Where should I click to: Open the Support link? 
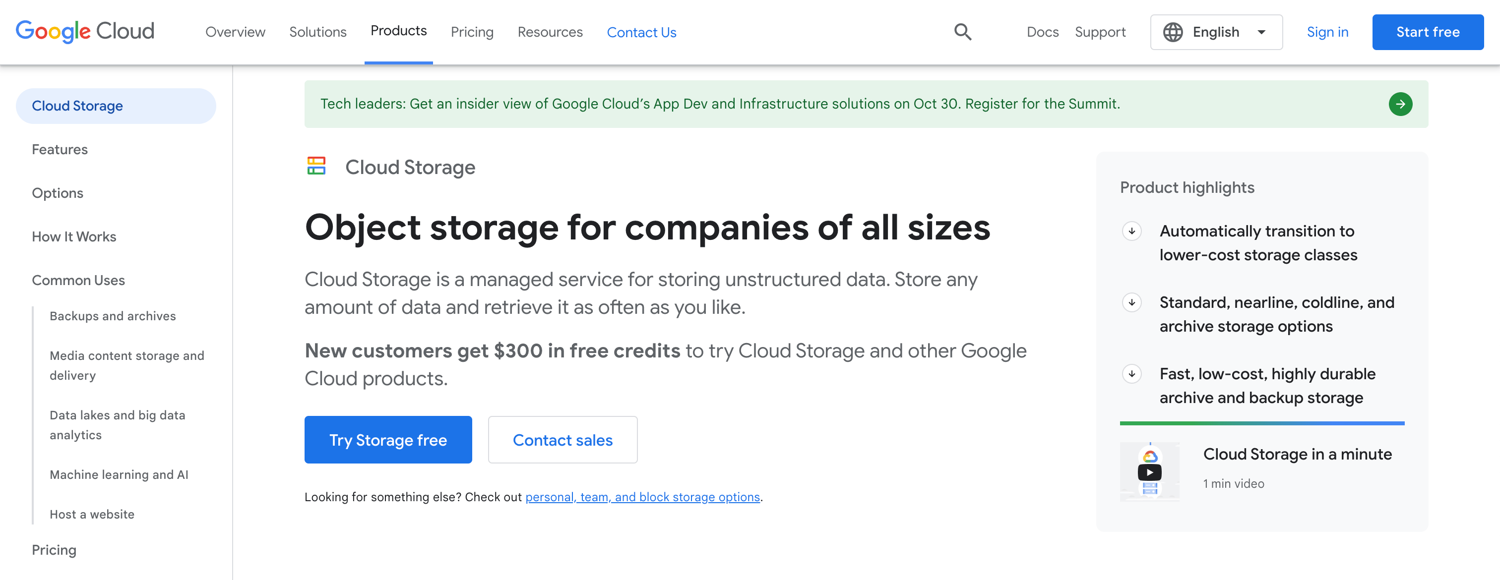click(x=1100, y=32)
